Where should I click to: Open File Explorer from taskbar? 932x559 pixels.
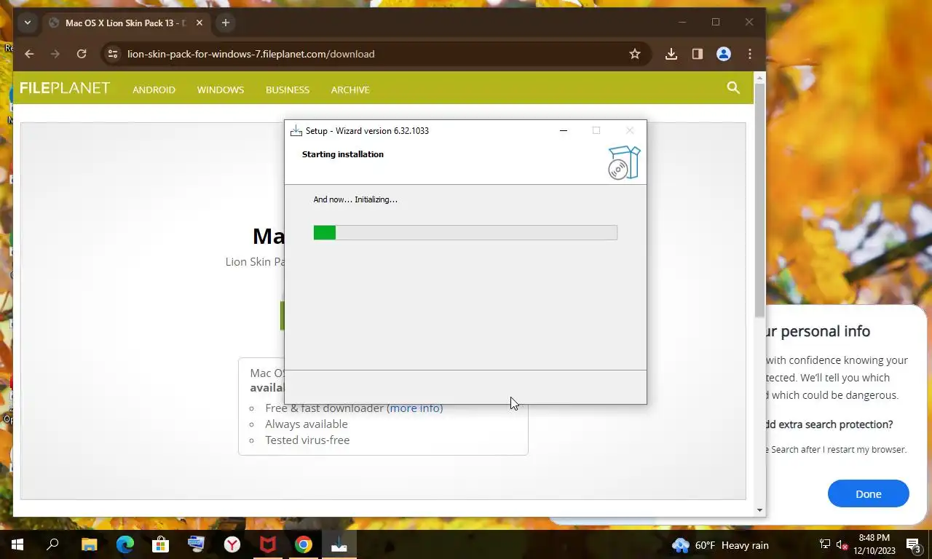tap(89, 544)
